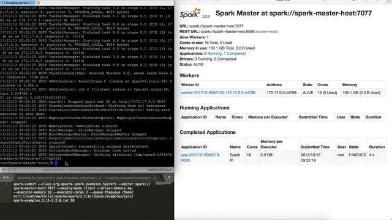Switch to the consumer/Consumer file tab
Viewport: 392px width, 220px height.
(x=128, y=178)
